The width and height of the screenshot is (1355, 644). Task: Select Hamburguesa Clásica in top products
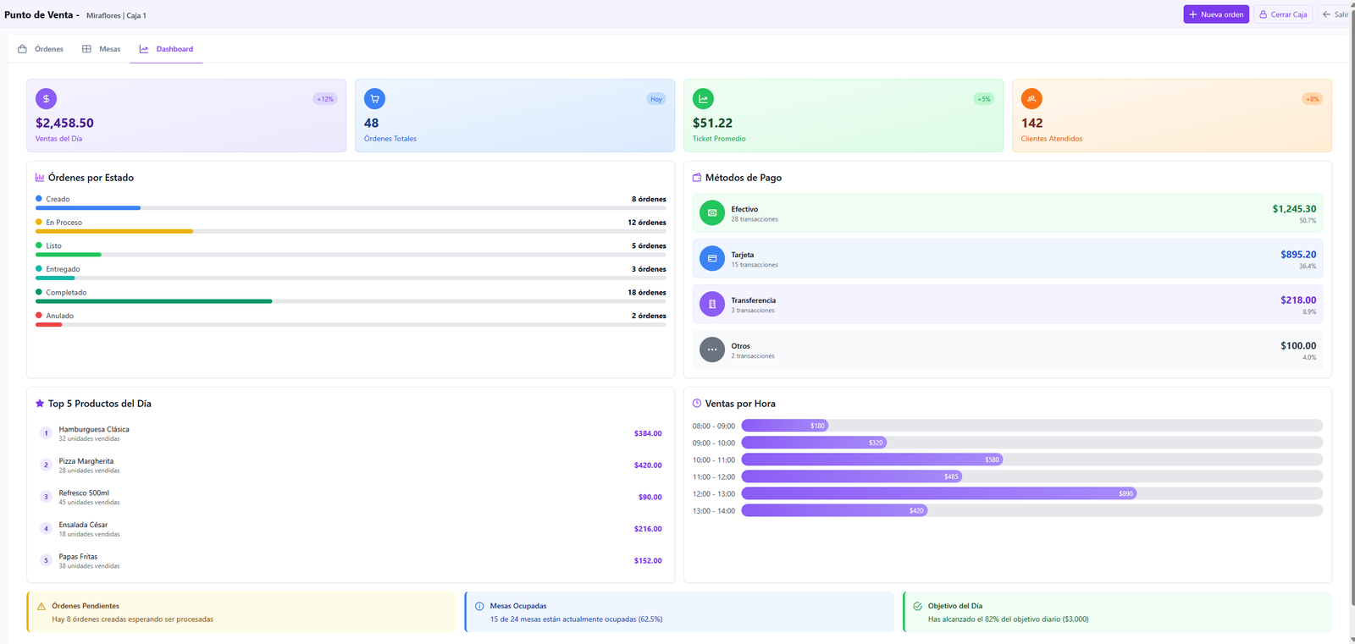pos(94,430)
